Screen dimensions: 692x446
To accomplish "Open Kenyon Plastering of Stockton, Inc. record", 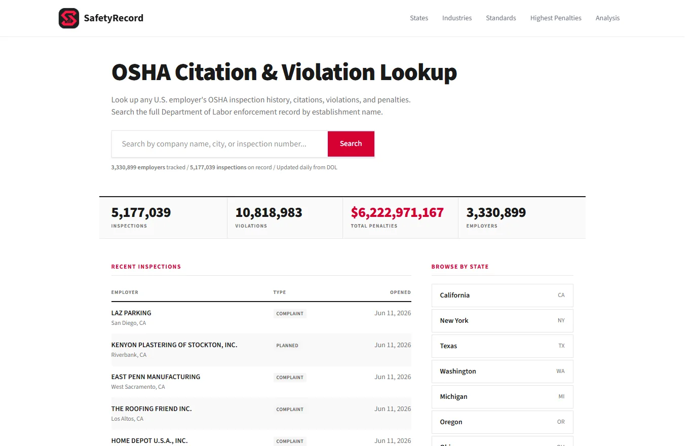I will click(x=174, y=345).
